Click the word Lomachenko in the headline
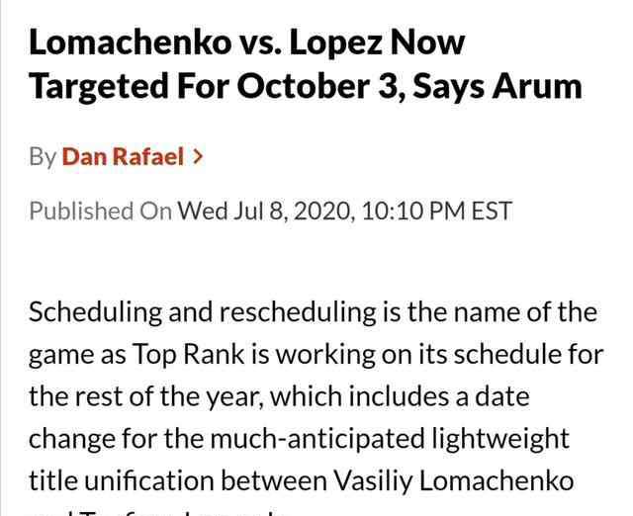 coord(130,43)
